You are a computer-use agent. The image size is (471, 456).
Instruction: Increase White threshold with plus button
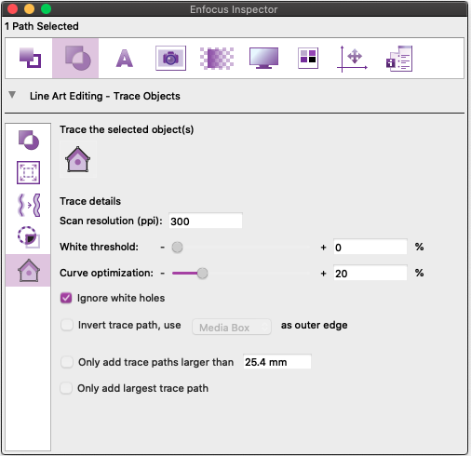(323, 248)
